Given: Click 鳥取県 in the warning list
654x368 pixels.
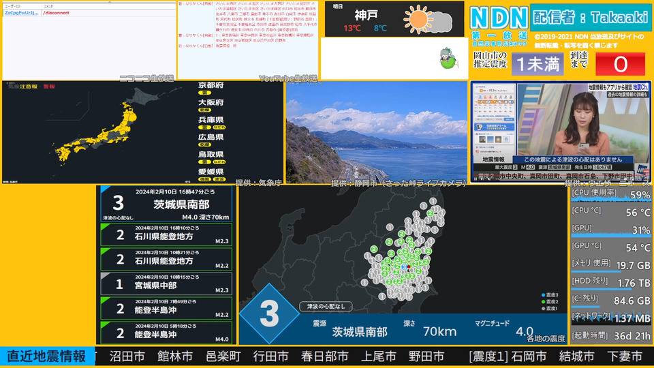Looking at the screenshot, I should pyautogui.click(x=211, y=155).
